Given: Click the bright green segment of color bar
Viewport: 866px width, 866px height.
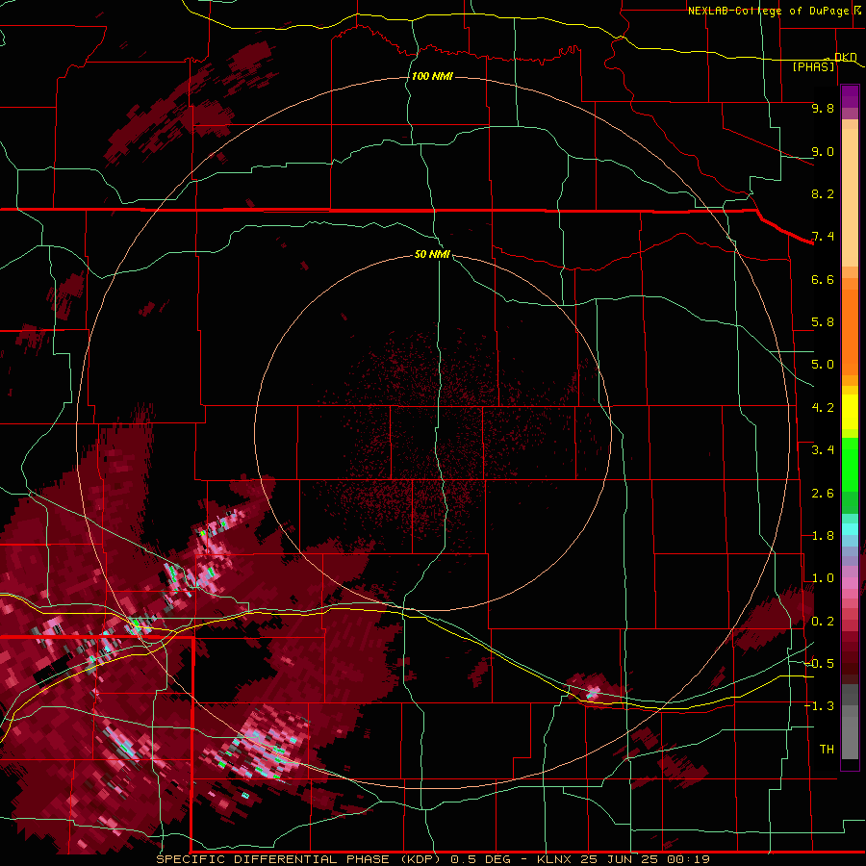Looking at the screenshot, I should [850, 464].
